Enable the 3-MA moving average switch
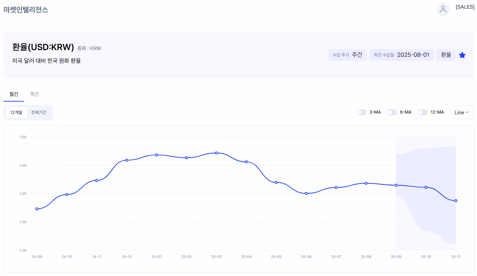Viewport: 477px width, 276px height. (x=361, y=112)
